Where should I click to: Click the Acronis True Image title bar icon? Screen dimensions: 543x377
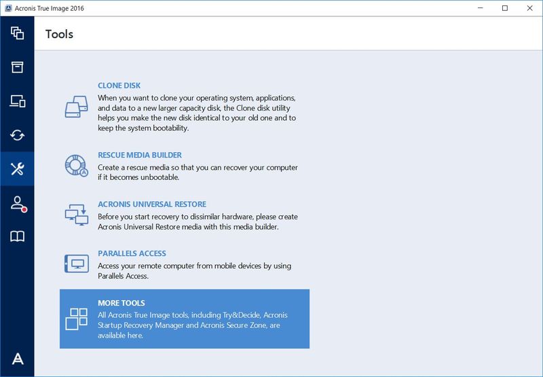pyautogui.click(x=7, y=8)
